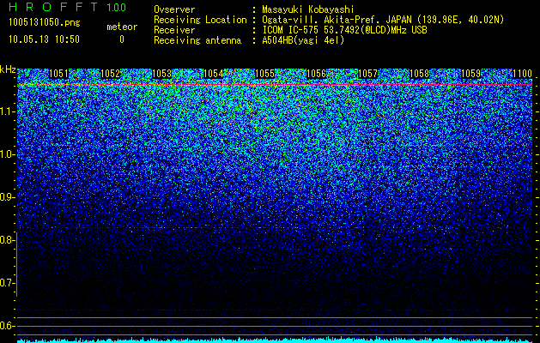The width and height of the screenshot is (540, 343).
Task: Click the HROFFT 1.0.0 title text
Action: [x=68, y=7]
